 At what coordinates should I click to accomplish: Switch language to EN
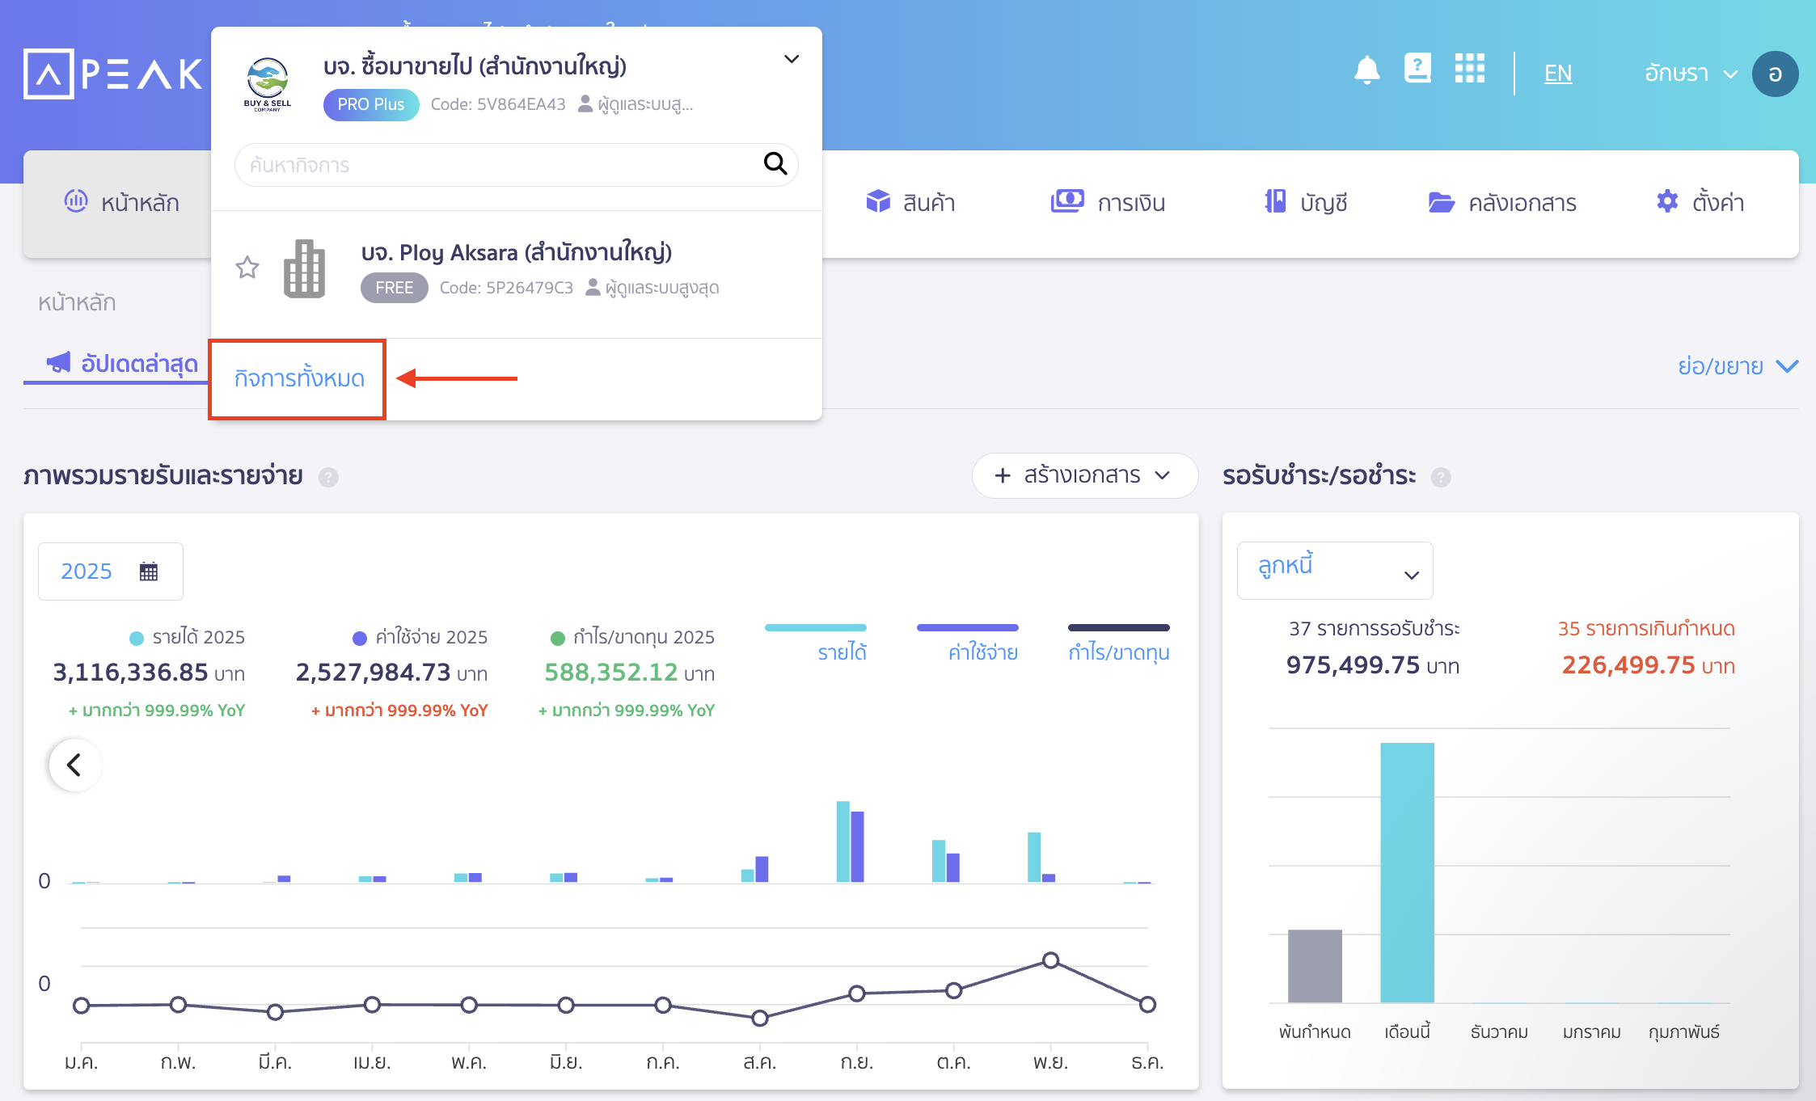click(x=1557, y=73)
